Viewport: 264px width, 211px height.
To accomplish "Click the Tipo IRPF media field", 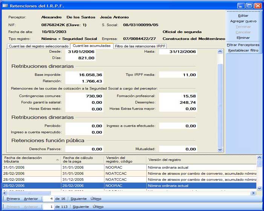I will pos(177,75).
